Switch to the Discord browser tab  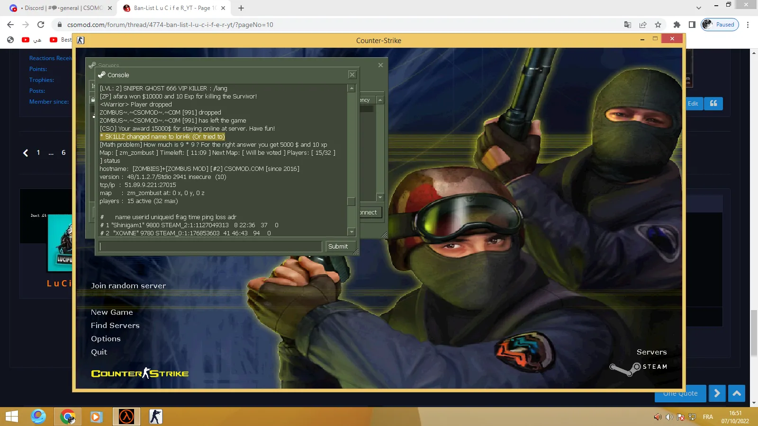62,8
